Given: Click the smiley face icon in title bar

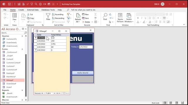Looking at the screenshot, I should (41, 4).
